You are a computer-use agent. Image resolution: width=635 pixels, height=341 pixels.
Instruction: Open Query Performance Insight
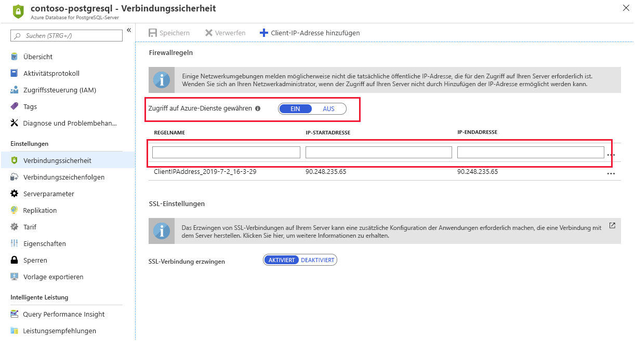[62, 314]
